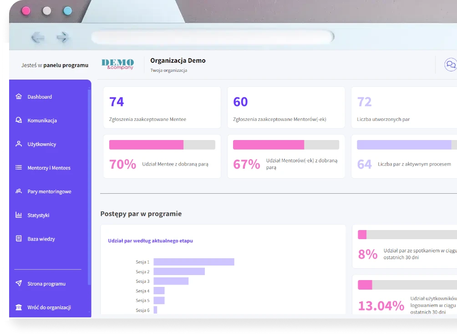Click the 8% meetings progress bar
Viewport: 457px width, 336px height.
[407, 235]
